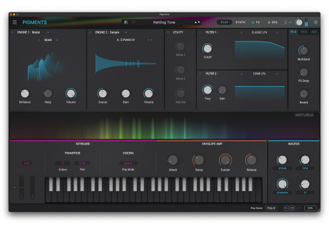The width and height of the screenshot is (329, 230).
Task: Select next Filter 1 type arrow
Action: [x=277, y=32]
